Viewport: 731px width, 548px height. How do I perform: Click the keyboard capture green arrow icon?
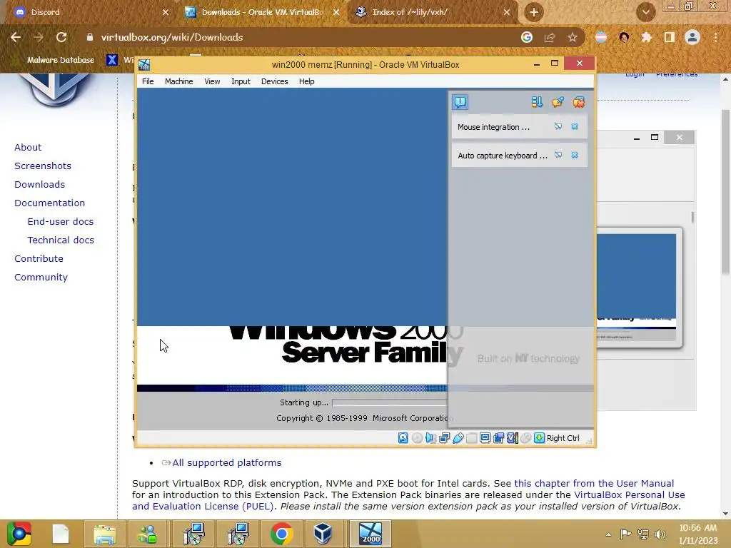click(x=540, y=438)
